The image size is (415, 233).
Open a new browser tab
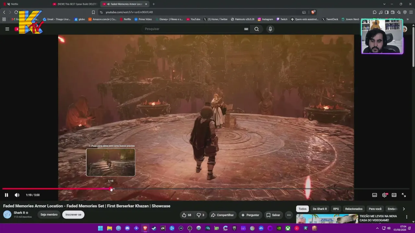pyautogui.click(x=154, y=4)
